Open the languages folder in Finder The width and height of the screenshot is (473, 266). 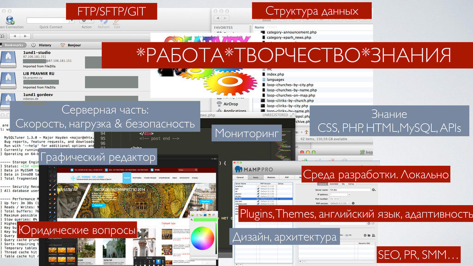(275, 79)
